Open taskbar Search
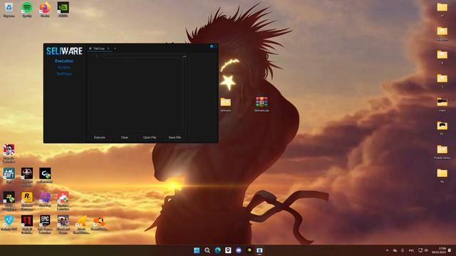Screen dimensions: 456x256 (x=207, y=250)
